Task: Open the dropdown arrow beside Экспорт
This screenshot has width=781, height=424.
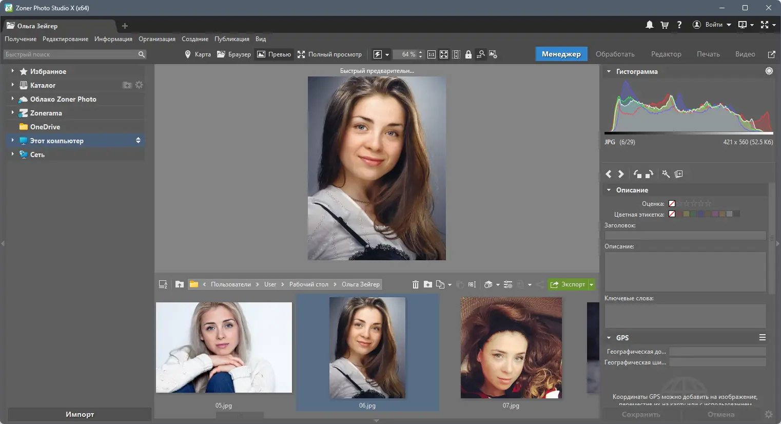Action: (592, 284)
